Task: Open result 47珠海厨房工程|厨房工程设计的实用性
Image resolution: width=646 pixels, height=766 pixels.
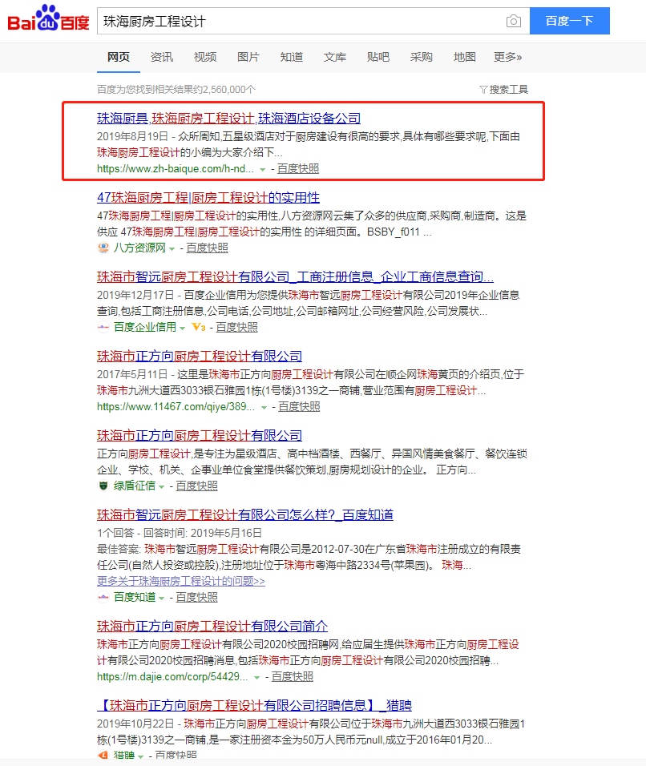Action: pyautogui.click(x=208, y=197)
